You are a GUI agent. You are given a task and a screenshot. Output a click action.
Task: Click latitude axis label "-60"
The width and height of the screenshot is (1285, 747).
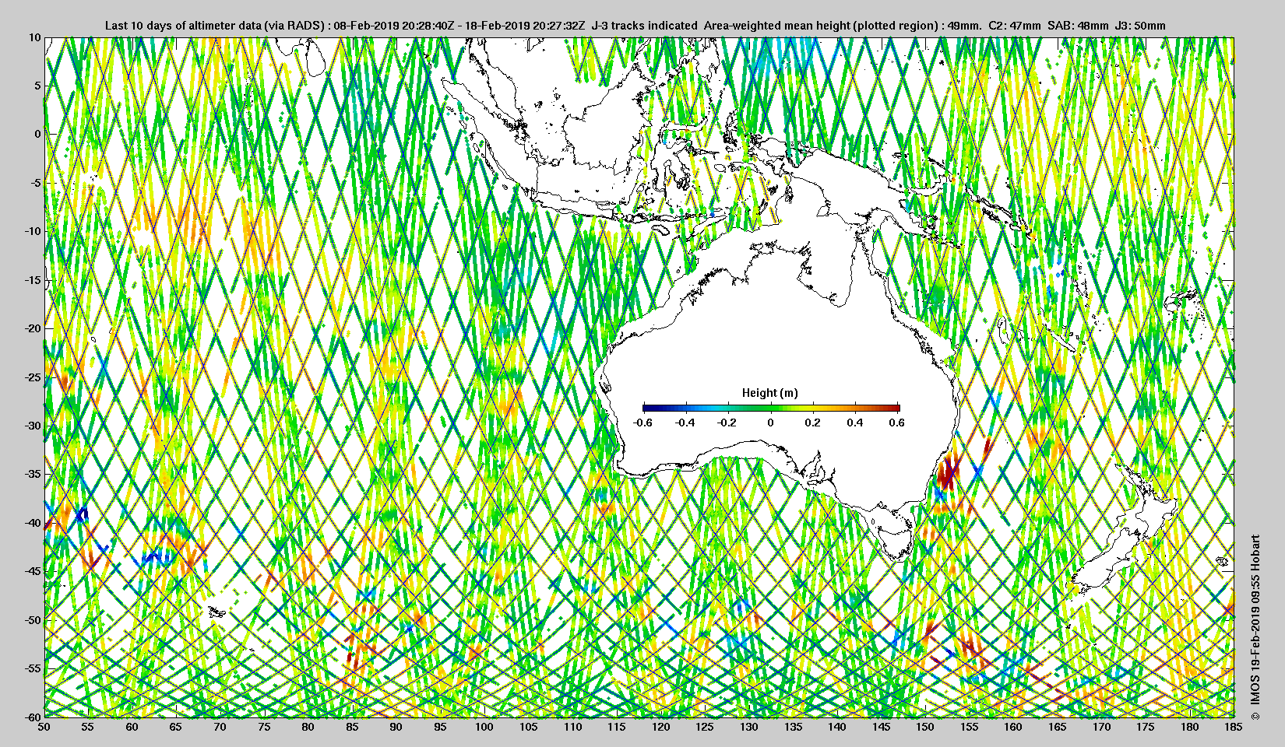[x=32, y=716]
